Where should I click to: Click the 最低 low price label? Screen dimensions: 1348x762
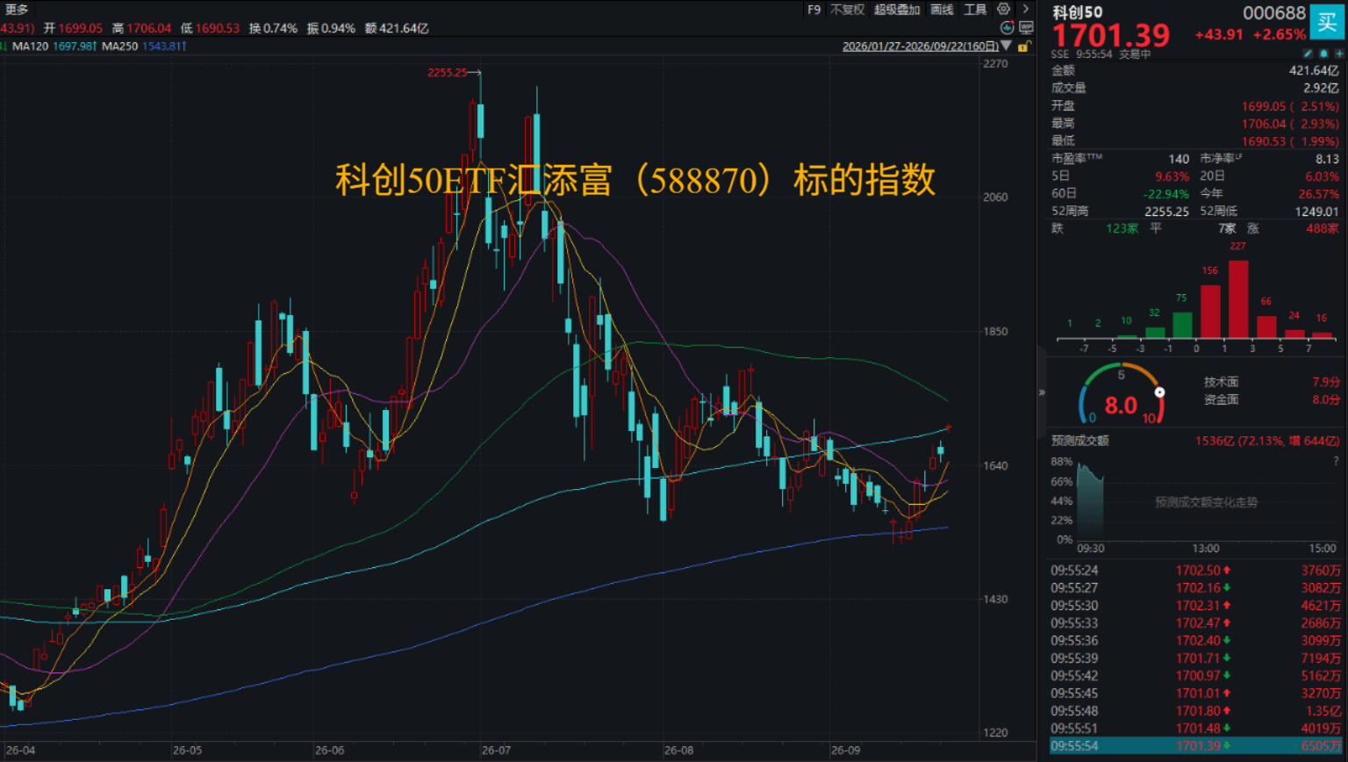1063,140
